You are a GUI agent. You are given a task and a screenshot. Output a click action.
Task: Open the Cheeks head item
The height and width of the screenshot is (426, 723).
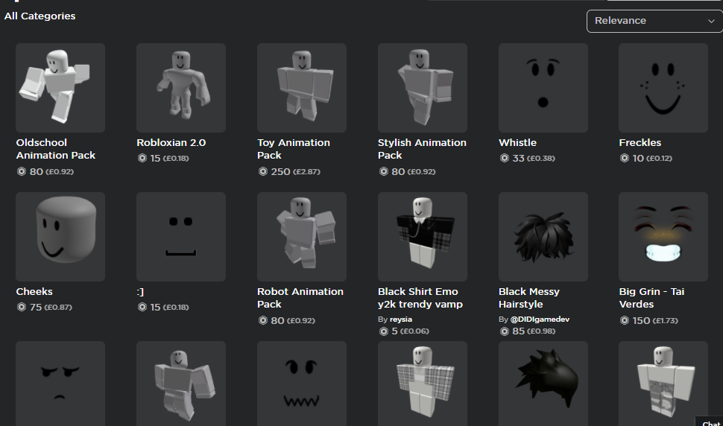(60, 237)
